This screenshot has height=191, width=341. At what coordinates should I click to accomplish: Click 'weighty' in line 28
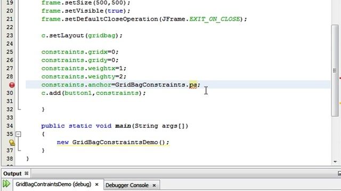point(102,76)
